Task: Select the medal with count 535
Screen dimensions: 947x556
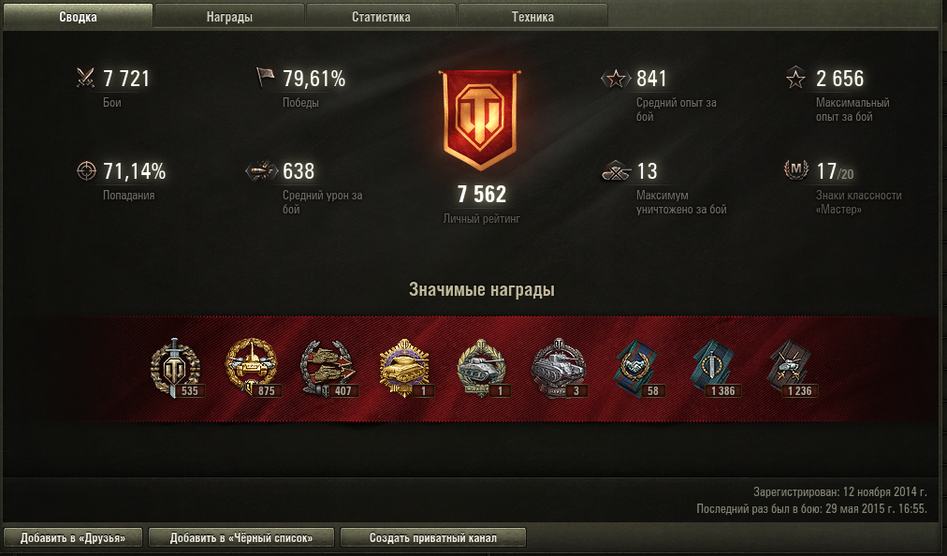Action: click(x=176, y=368)
